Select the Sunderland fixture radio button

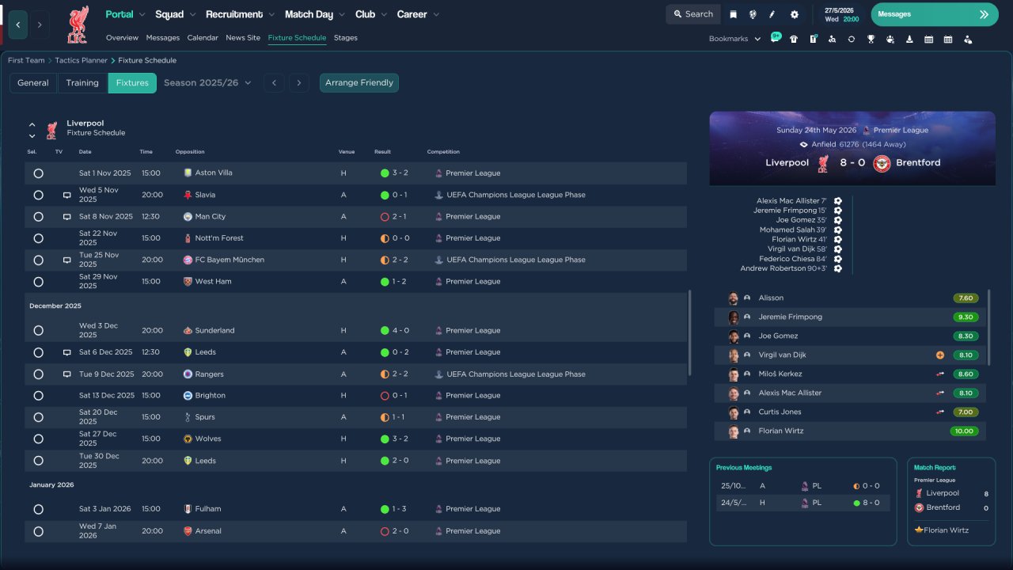(38, 331)
